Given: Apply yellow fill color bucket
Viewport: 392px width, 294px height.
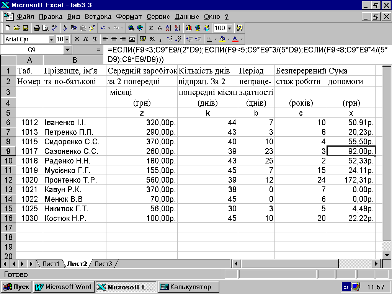Looking at the screenshot, I should point(222,39).
